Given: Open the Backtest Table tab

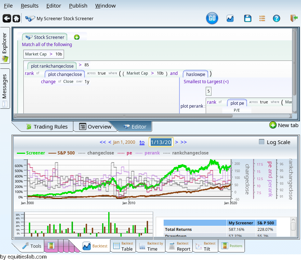Looking at the screenshot, I should pos(123,246).
